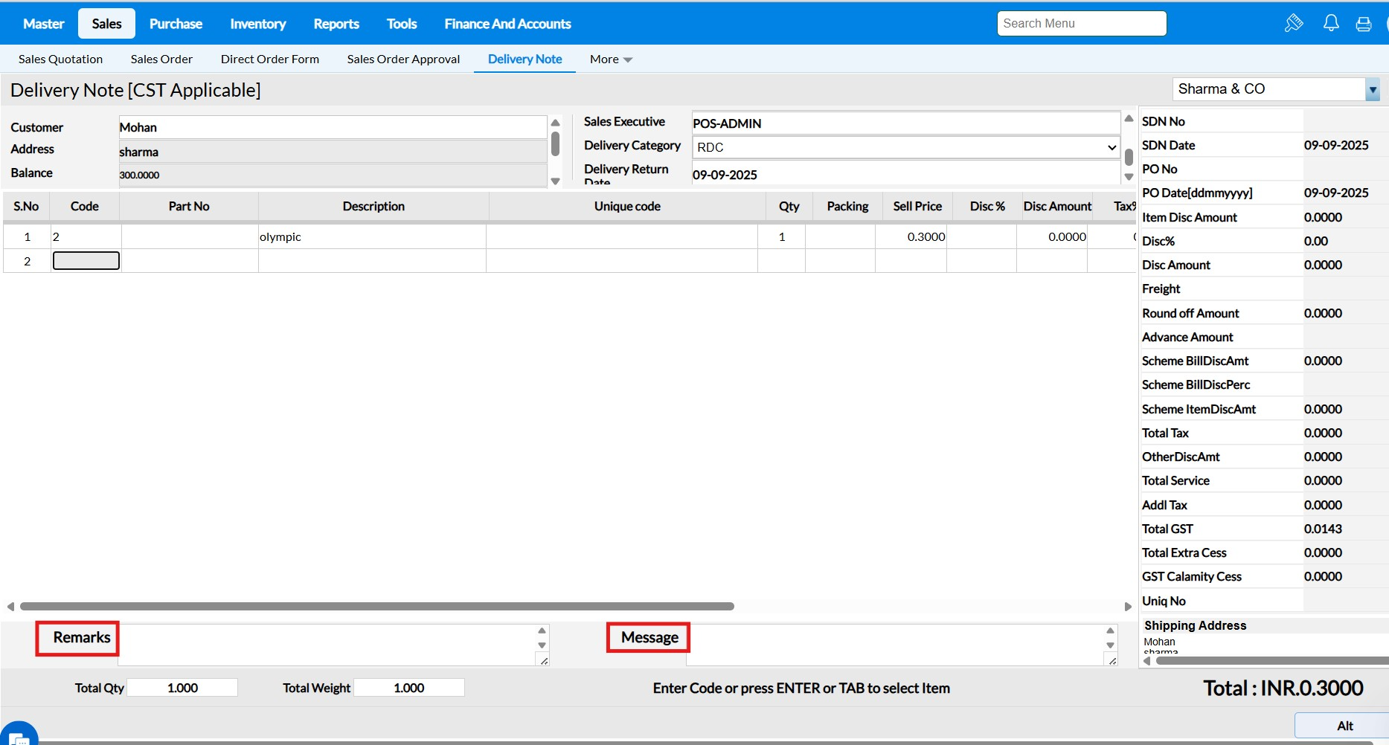The width and height of the screenshot is (1389, 745).
Task: Click the printer icon in header
Action: tap(1364, 24)
